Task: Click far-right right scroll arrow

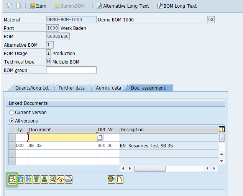Action: (x=214, y=168)
